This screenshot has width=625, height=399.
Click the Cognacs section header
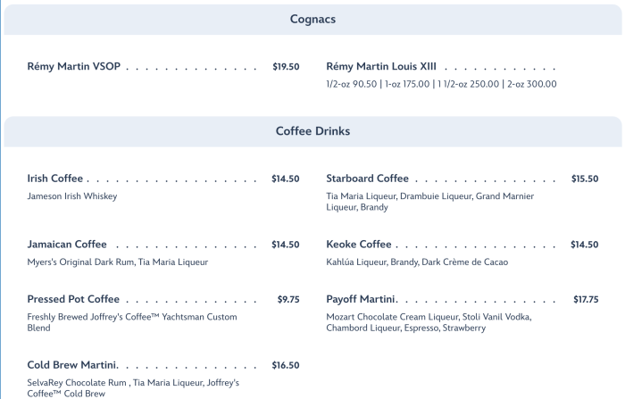[312, 19]
